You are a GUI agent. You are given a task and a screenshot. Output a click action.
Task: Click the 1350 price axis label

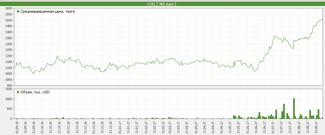pyautogui.click(x=9, y=38)
